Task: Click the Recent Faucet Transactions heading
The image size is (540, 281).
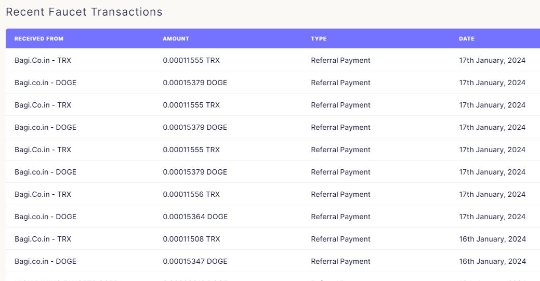Action: tap(84, 12)
